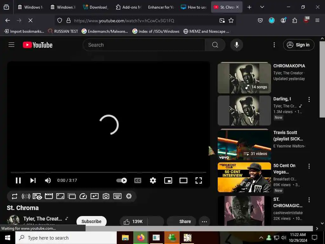Image resolution: width=325 pixels, height=244 pixels.
Task: Open YouTube settings three-dot menu
Action: (x=274, y=45)
